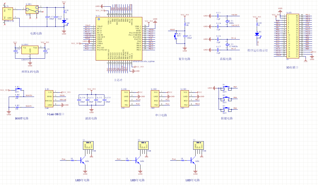Select the S_C5 100nF capacitor
The height and width of the screenshot is (185, 318).
(x=185, y=36)
